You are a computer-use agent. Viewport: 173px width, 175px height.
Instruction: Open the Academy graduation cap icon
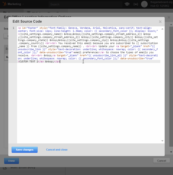127,4
